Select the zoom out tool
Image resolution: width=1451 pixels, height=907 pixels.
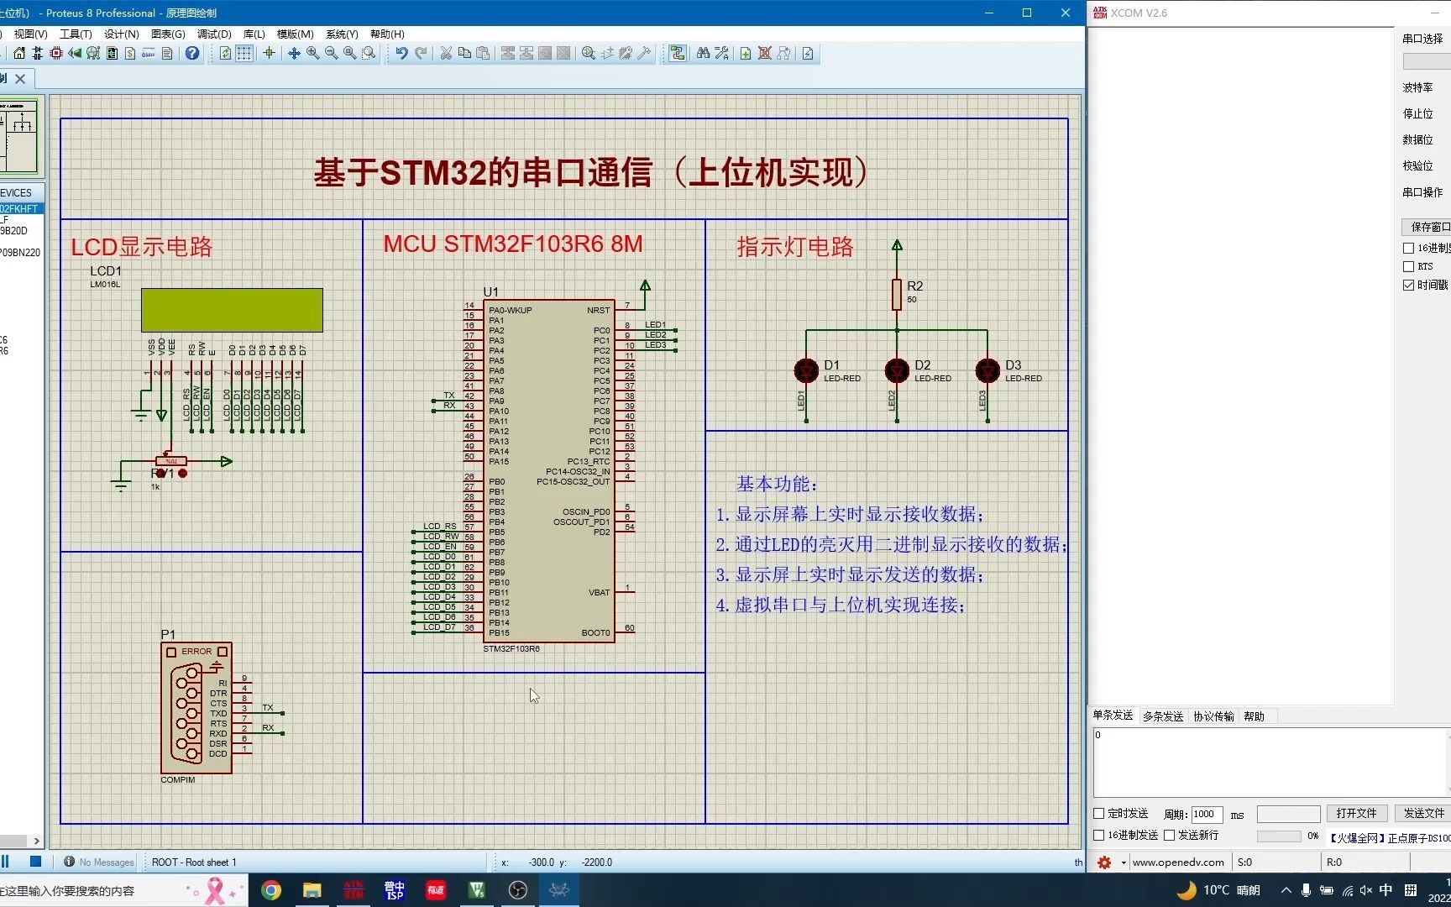(x=331, y=54)
